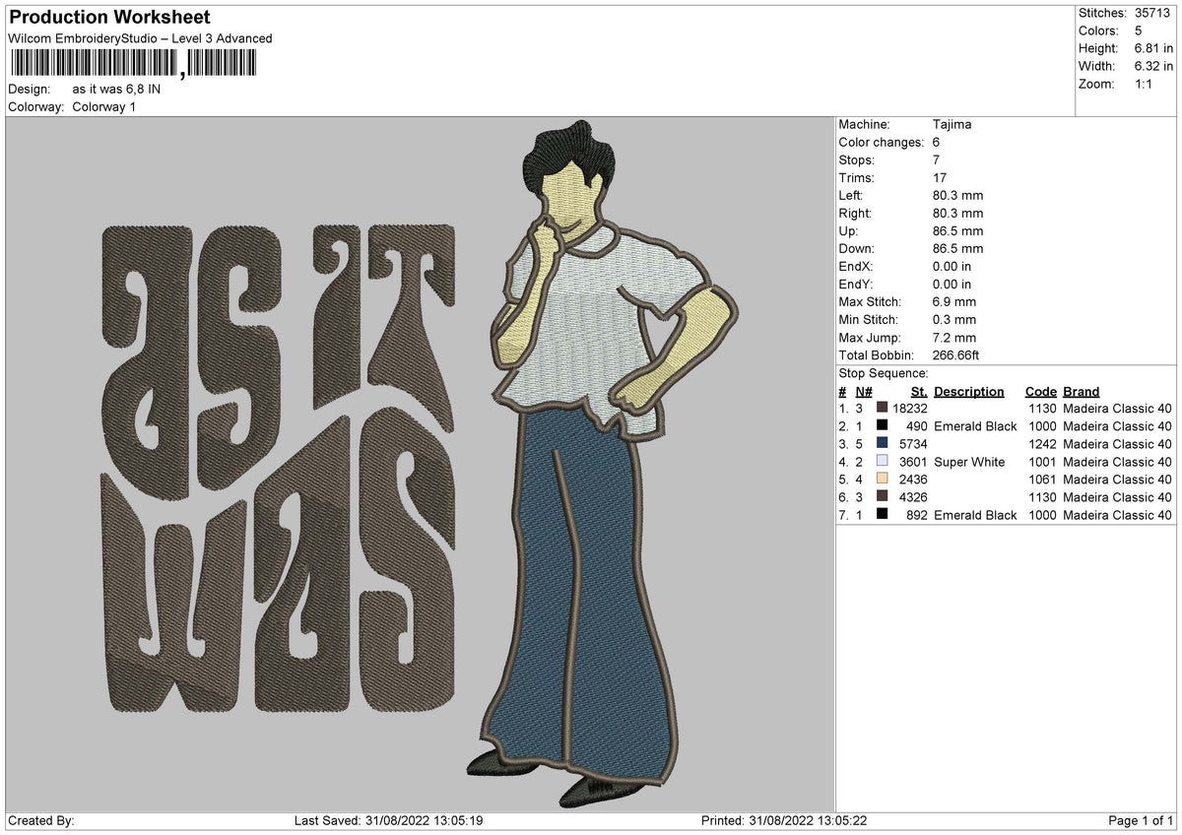Viewport: 1182px width, 835px height.
Task: Click the dark blue swatch in stop 3
Action: click(x=882, y=444)
